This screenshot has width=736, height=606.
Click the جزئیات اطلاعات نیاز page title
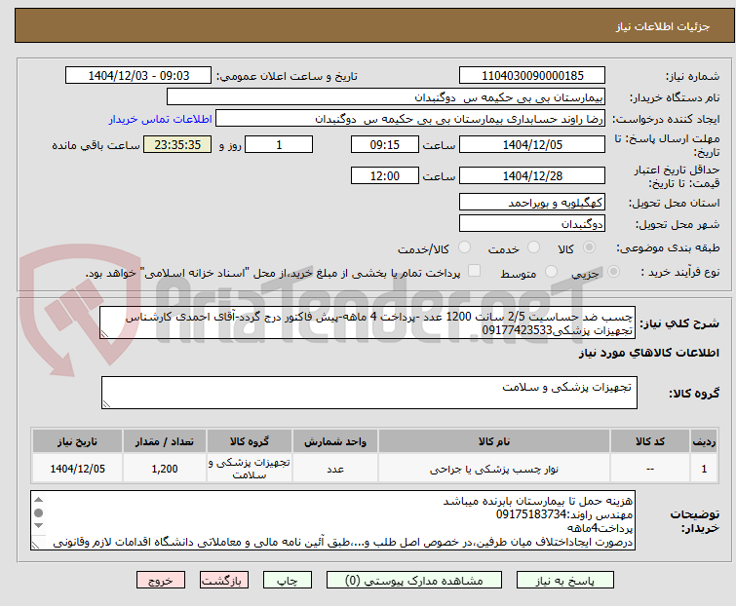point(663,26)
